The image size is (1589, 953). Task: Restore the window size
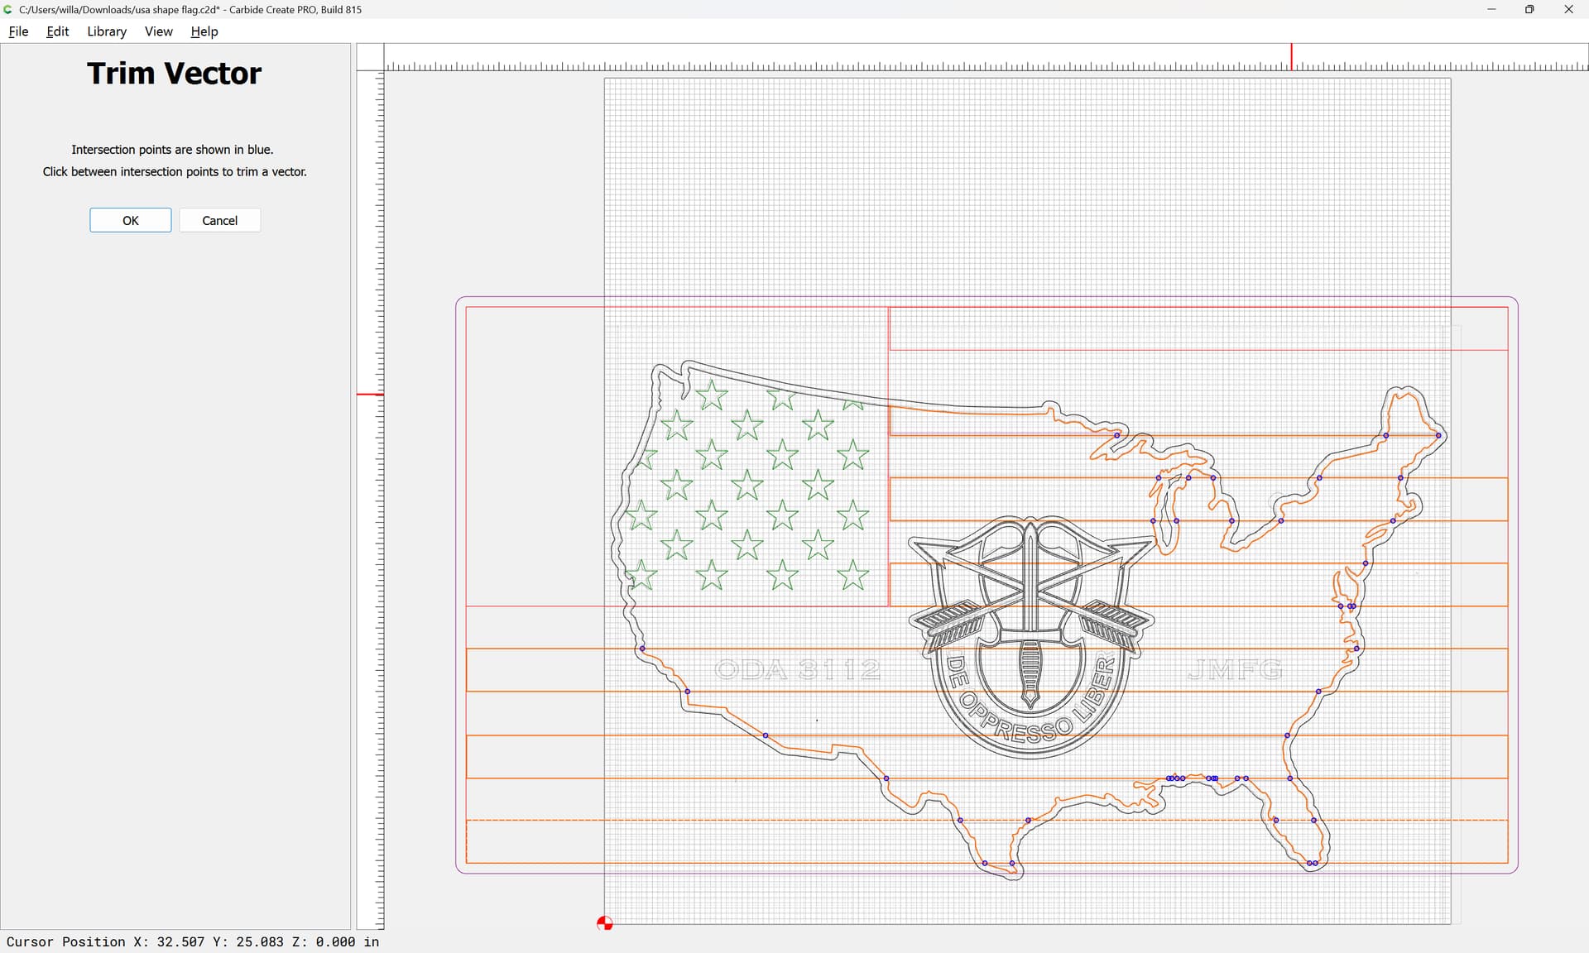pyautogui.click(x=1529, y=9)
